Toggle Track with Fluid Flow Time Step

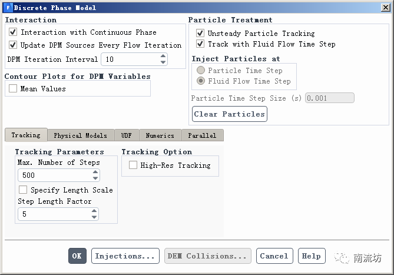200,44
